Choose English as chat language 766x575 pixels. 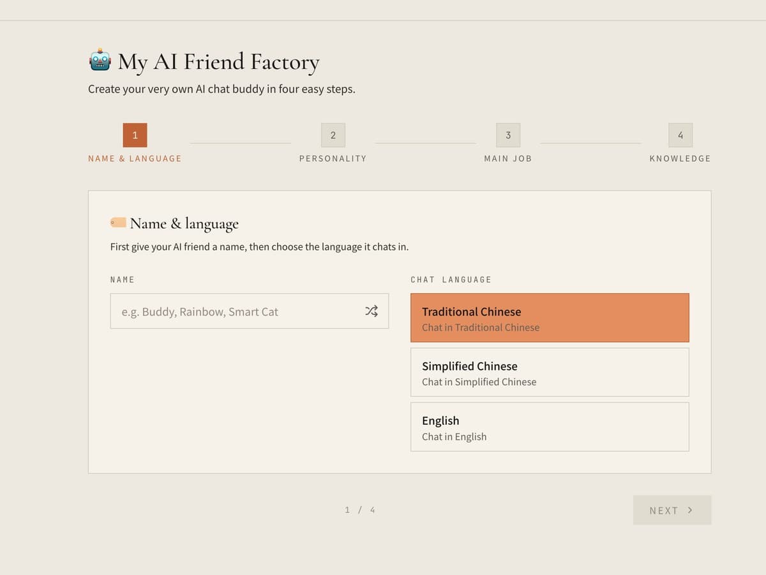[550, 427]
